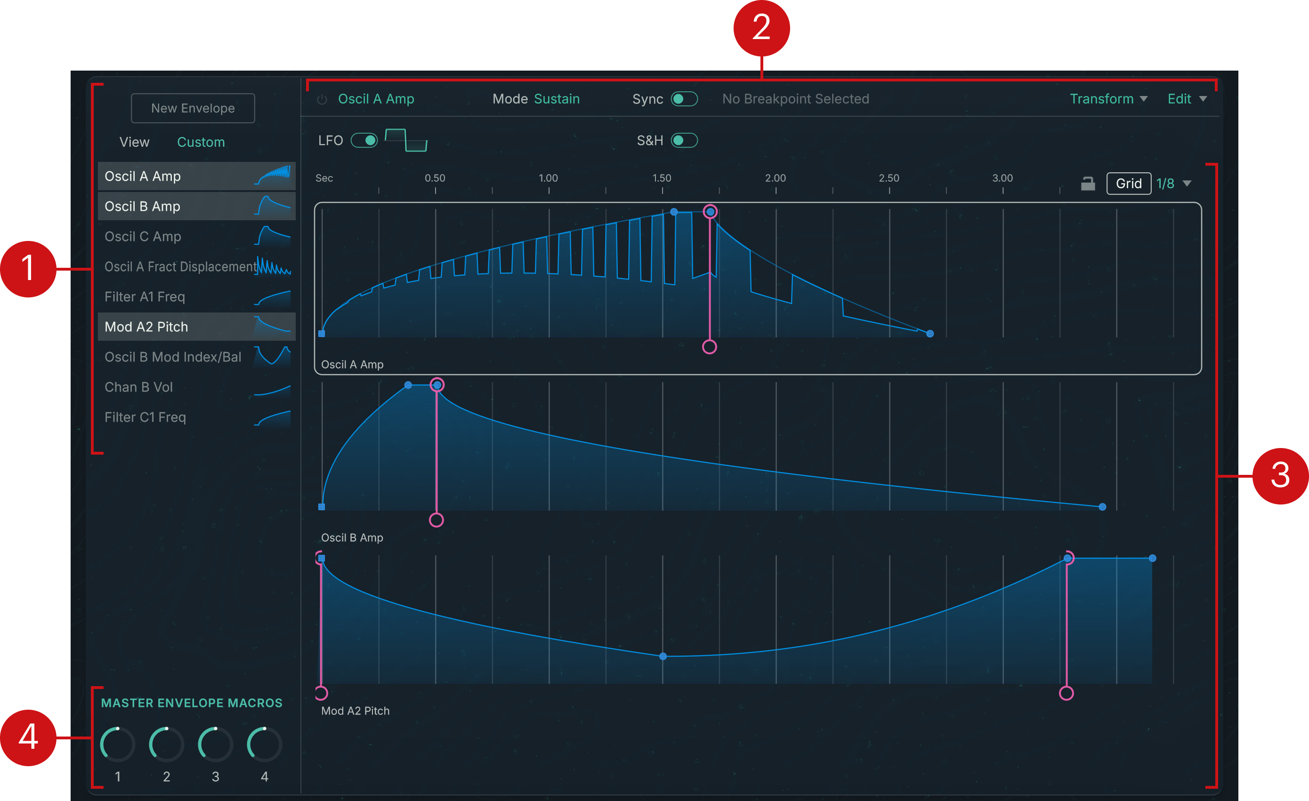Click the Sustain mode value
Screen dimensions: 1309x801
coord(556,99)
